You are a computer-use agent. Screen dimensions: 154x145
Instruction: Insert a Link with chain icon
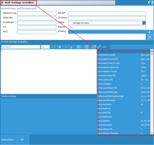tap(102, 47)
